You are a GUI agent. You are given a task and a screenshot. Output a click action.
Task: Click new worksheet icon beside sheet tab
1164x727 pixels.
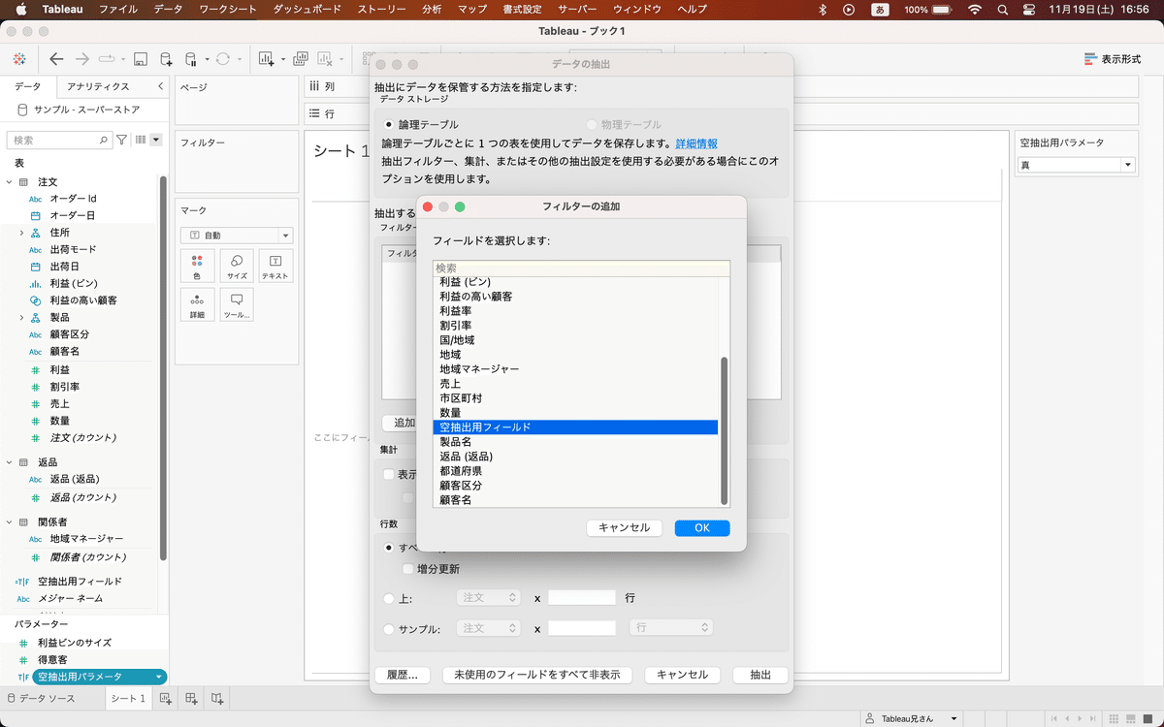(x=166, y=698)
